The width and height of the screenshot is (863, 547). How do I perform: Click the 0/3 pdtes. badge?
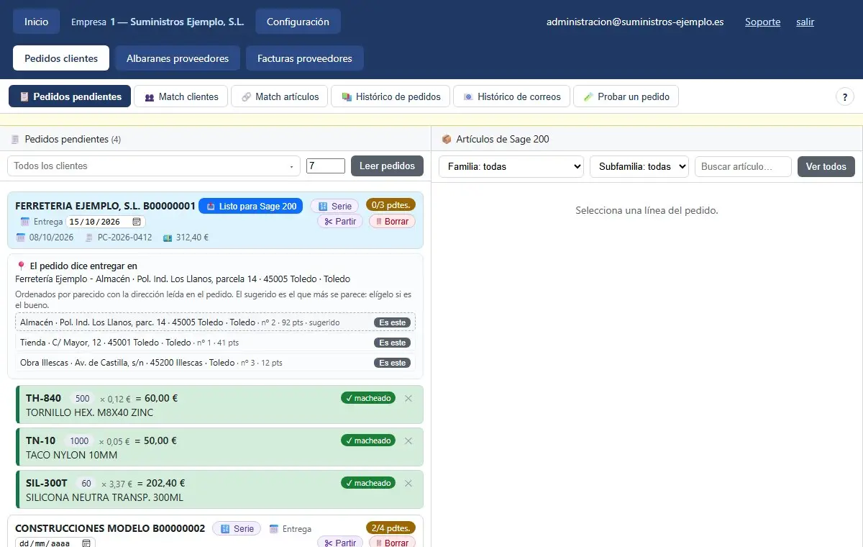pos(391,204)
